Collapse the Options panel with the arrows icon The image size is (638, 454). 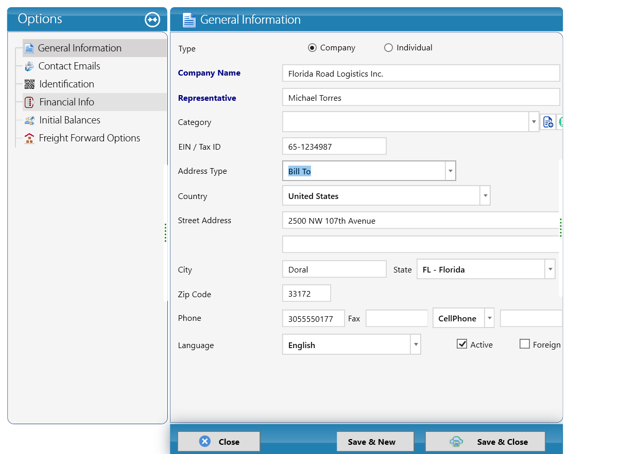click(x=152, y=20)
